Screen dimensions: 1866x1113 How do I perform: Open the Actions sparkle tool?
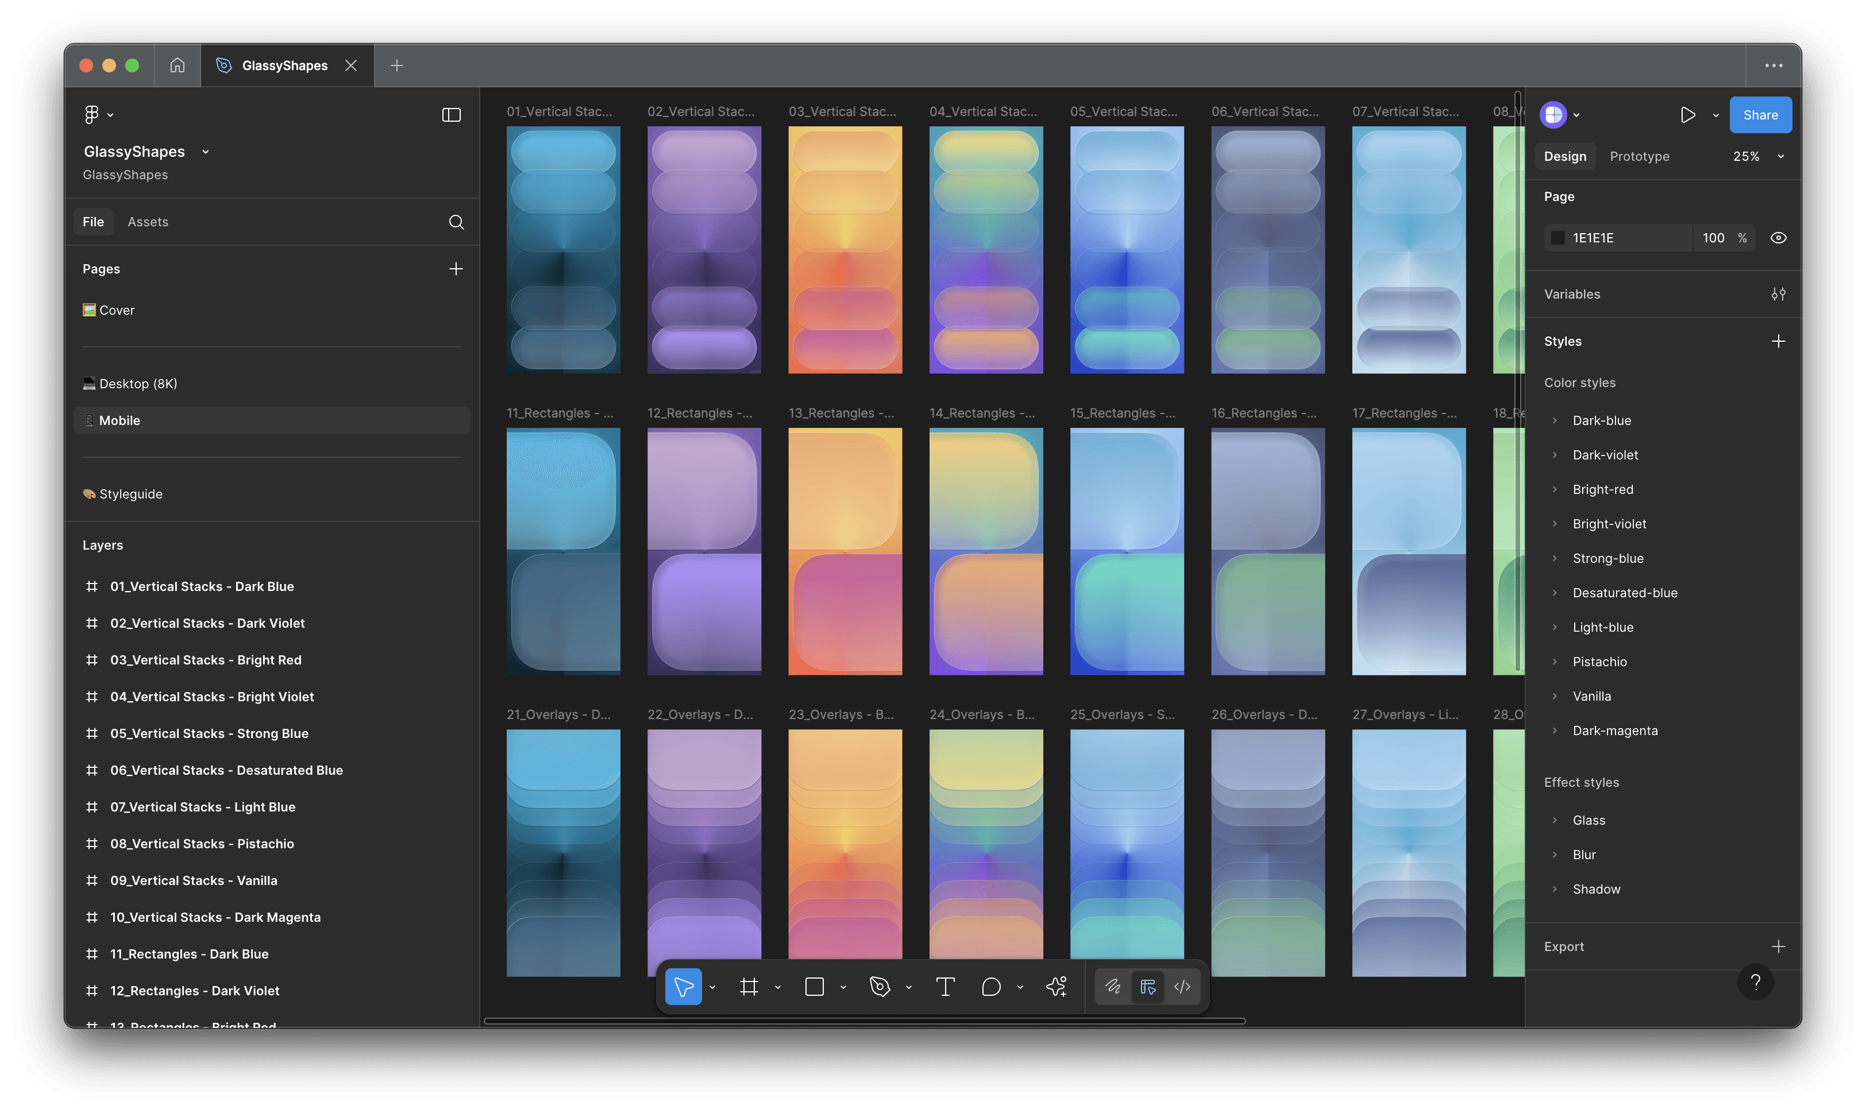click(1057, 986)
